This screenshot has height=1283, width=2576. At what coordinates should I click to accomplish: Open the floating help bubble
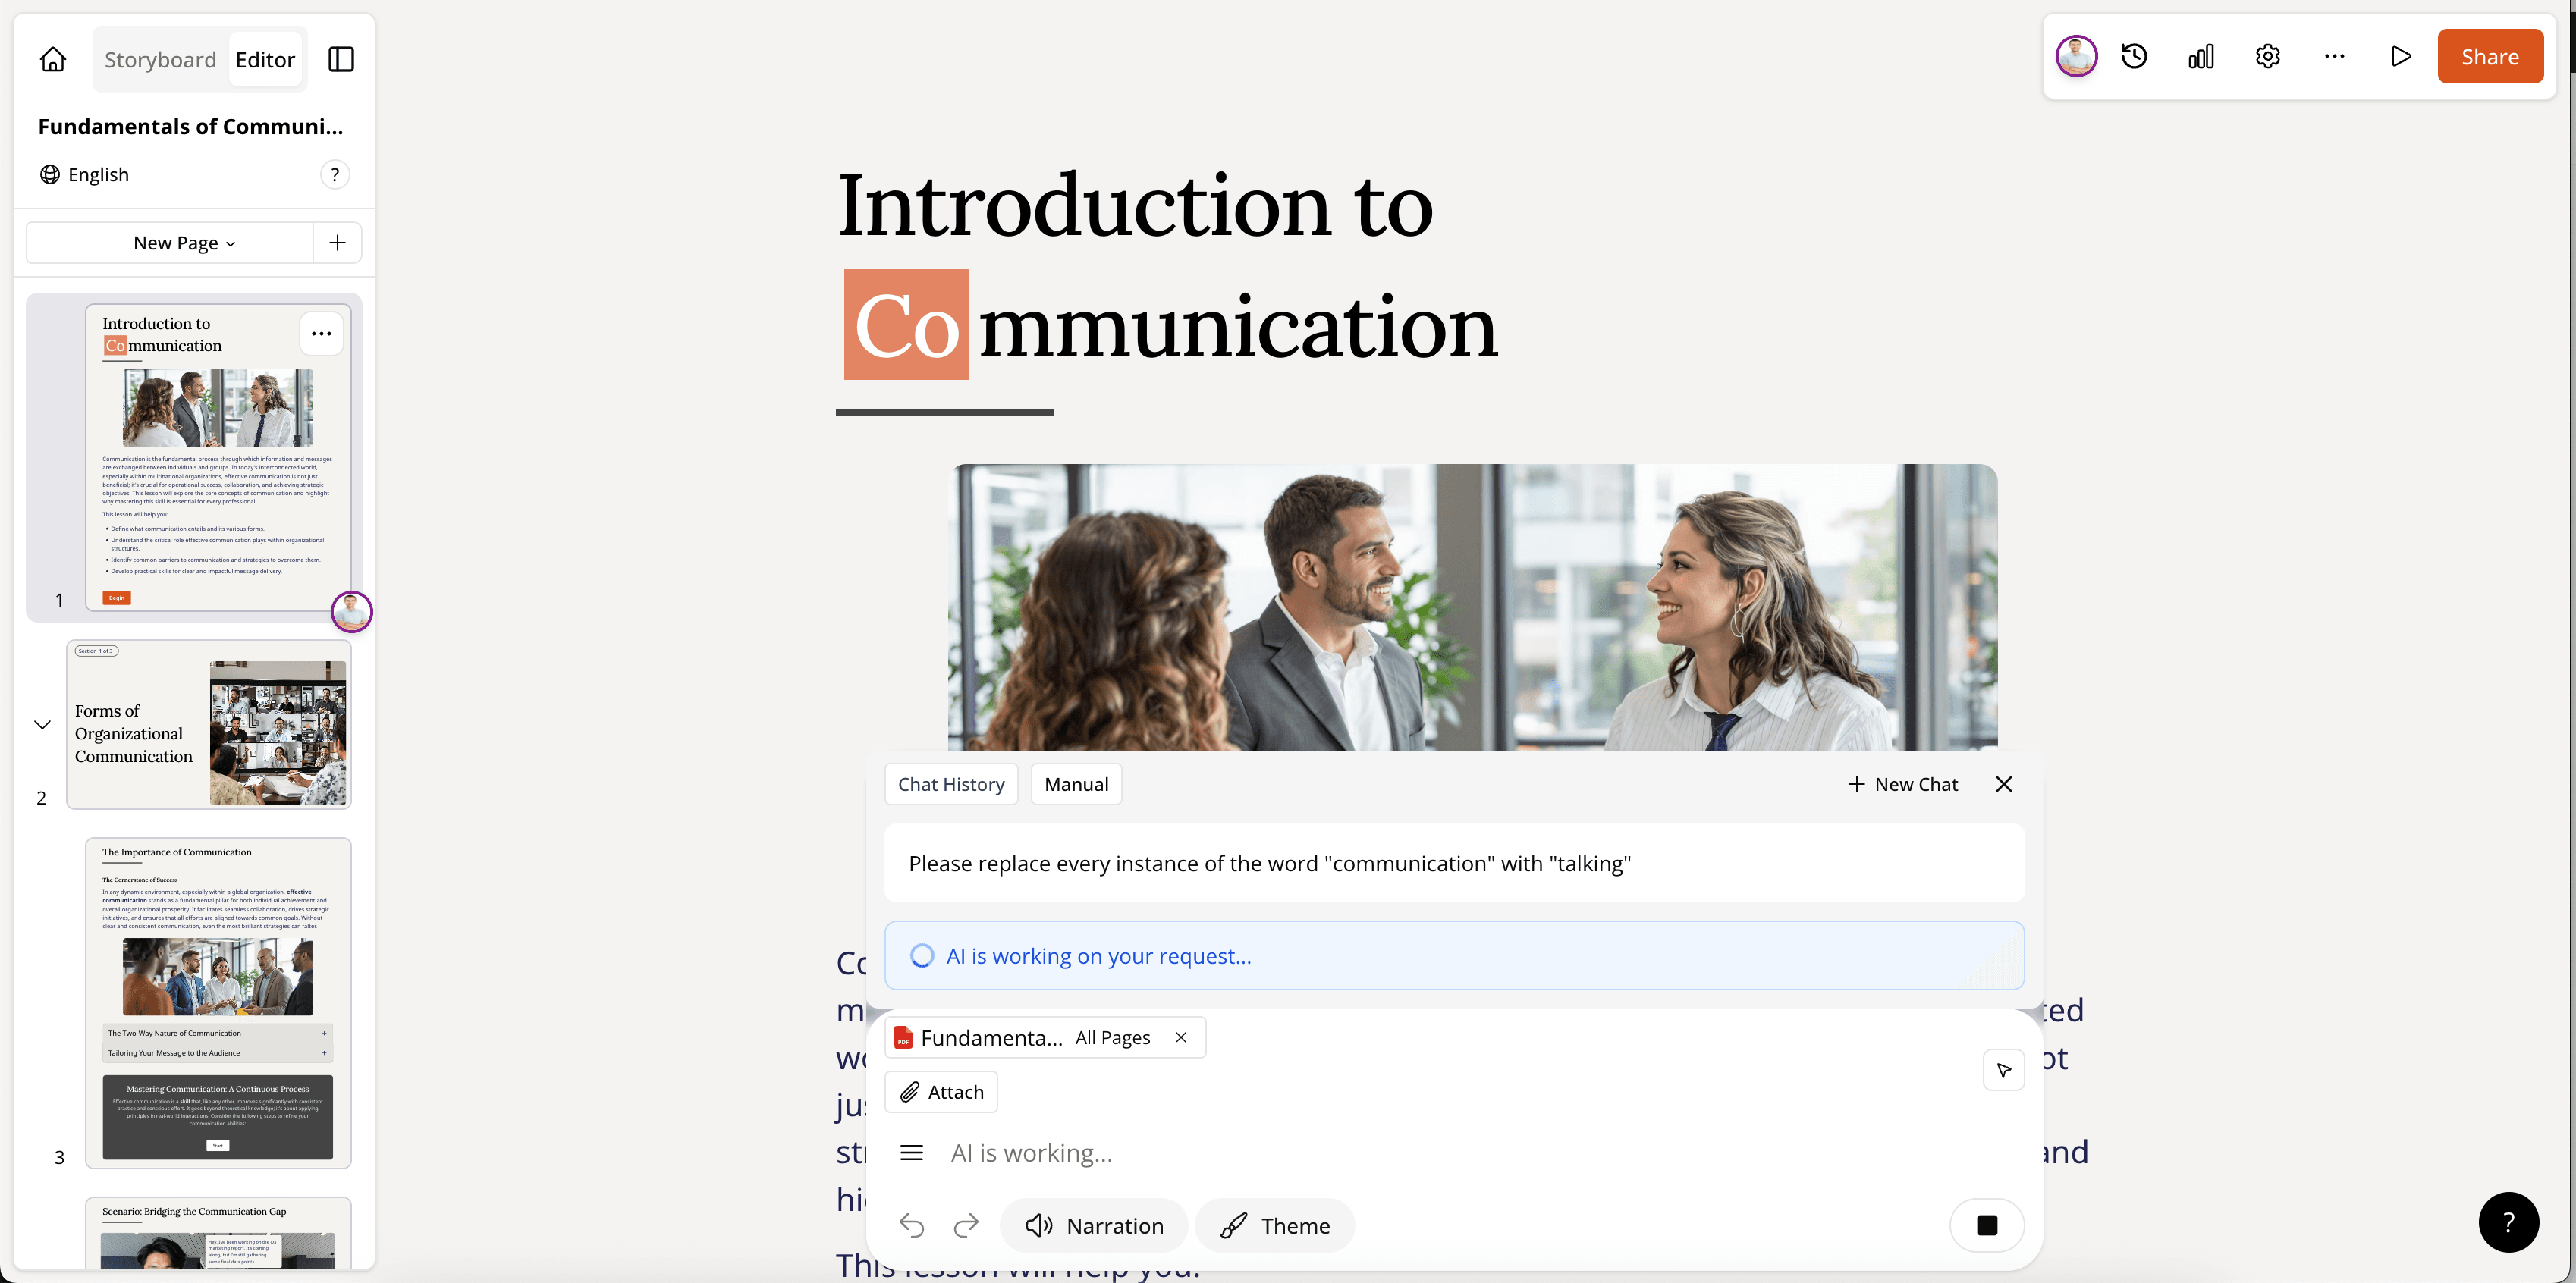click(x=2508, y=1222)
